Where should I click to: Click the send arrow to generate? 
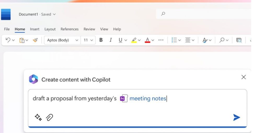[237, 117]
